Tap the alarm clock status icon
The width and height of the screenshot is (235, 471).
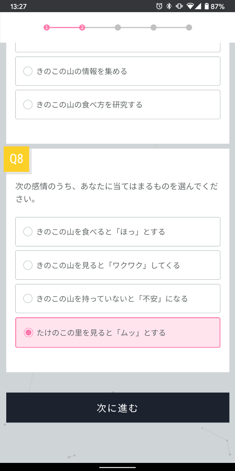click(x=159, y=6)
